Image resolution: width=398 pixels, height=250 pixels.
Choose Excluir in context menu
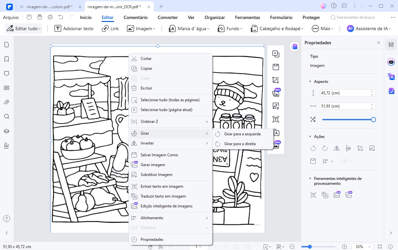[170, 88]
